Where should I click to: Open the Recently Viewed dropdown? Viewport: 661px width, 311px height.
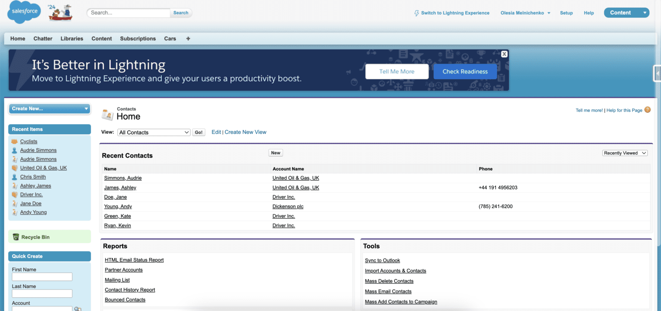(x=624, y=153)
